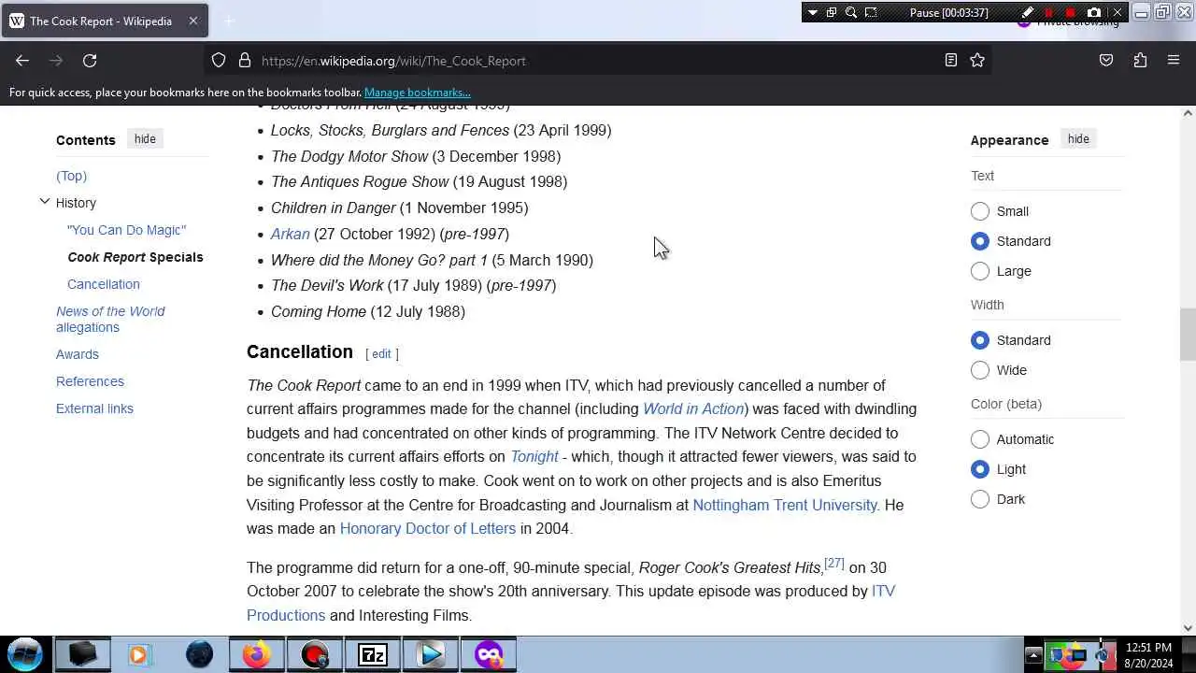Screen dimensions: 1196x673
Task: Go back to the previous page
Action: point(22,61)
